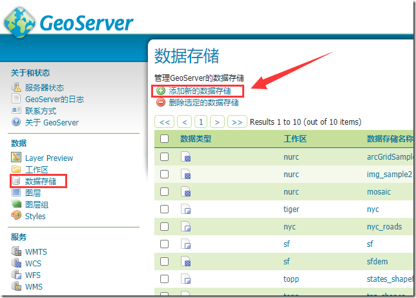
Task: Open the mosaic data store
Action: click(379, 191)
